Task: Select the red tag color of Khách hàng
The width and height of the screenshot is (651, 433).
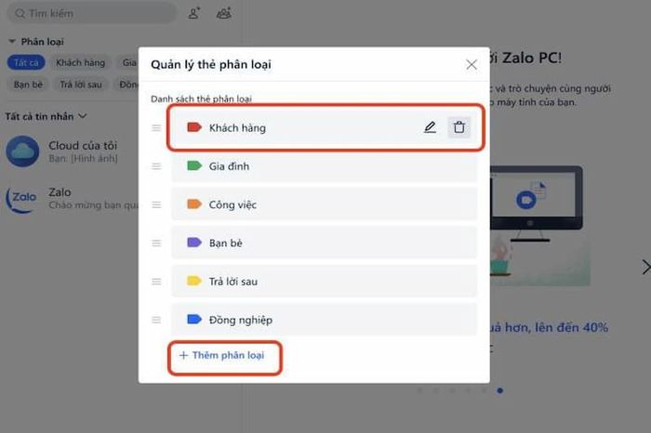Action: (194, 127)
